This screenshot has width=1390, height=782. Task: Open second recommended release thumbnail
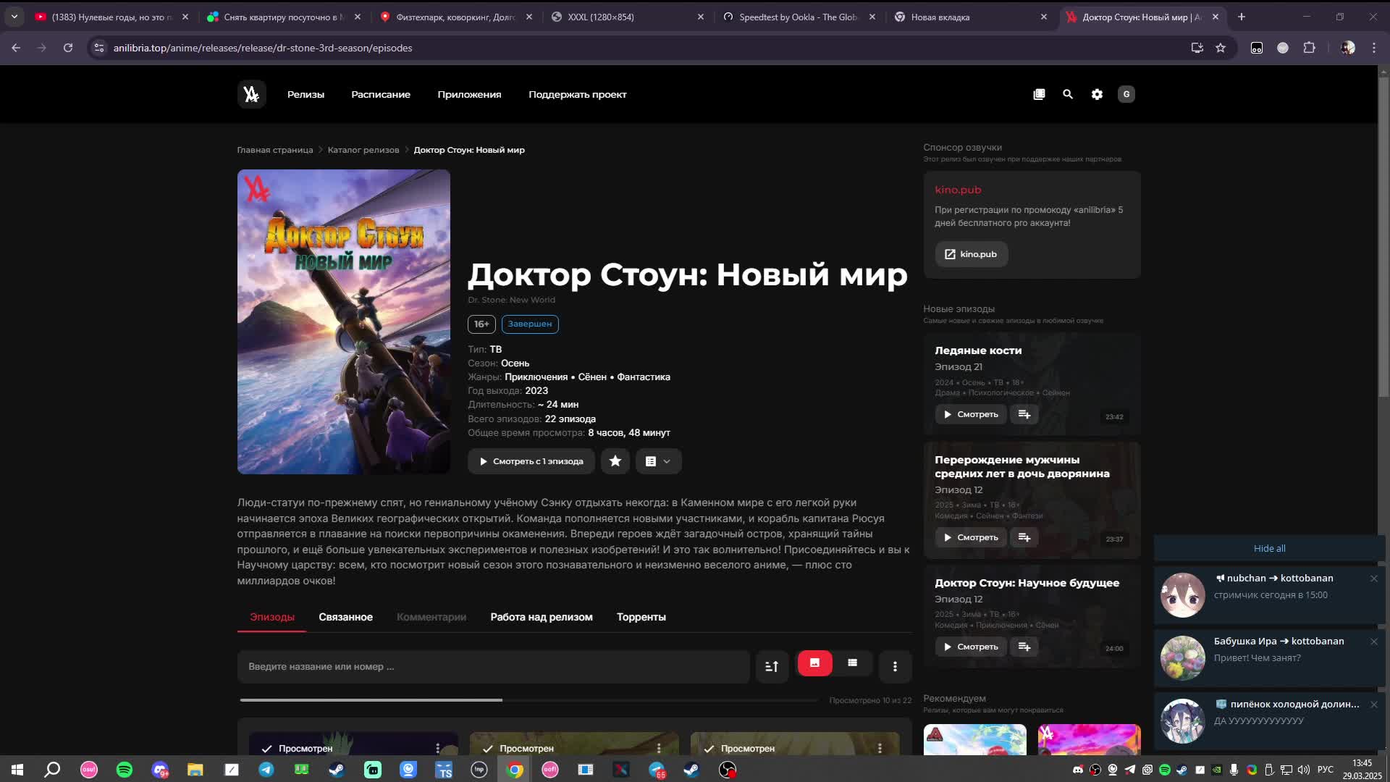1090,739
